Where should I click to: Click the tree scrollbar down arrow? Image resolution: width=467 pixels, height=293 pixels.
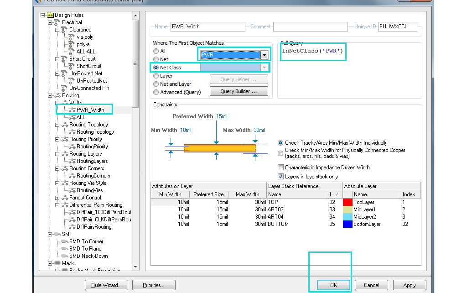pos(135,267)
